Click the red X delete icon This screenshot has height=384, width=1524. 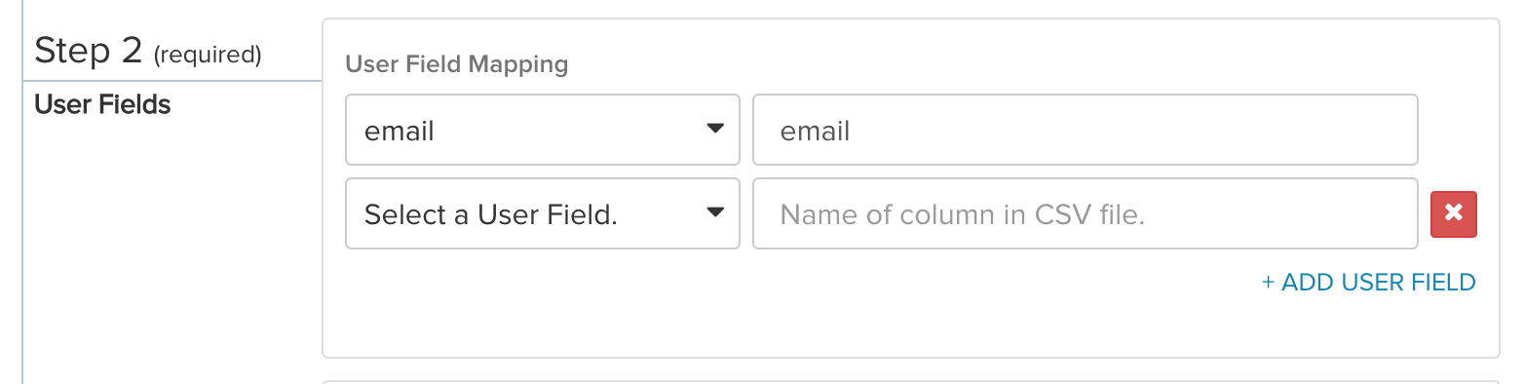pos(1453,213)
